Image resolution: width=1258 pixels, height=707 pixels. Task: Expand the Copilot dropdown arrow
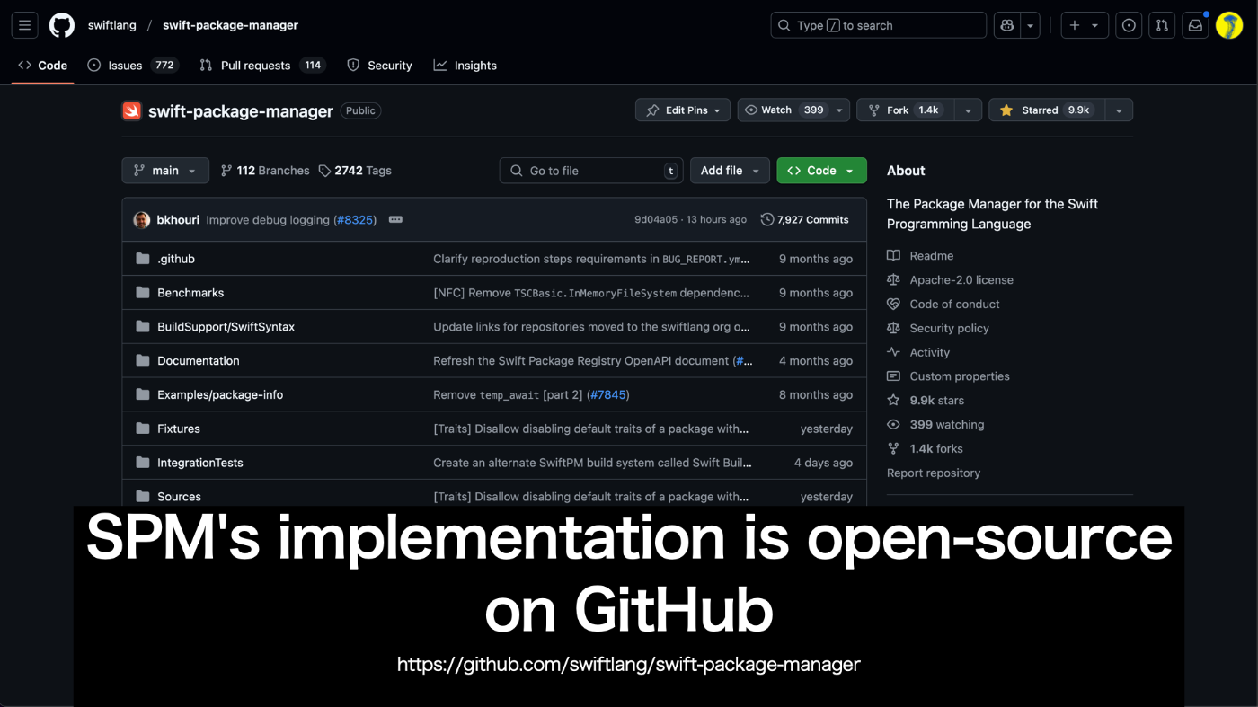pos(1031,25)
